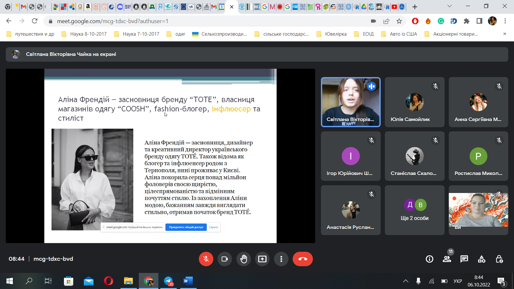Click the address bar URL
Image resolution: width=514 pixels, height=289 pixels.
(112, 21)
